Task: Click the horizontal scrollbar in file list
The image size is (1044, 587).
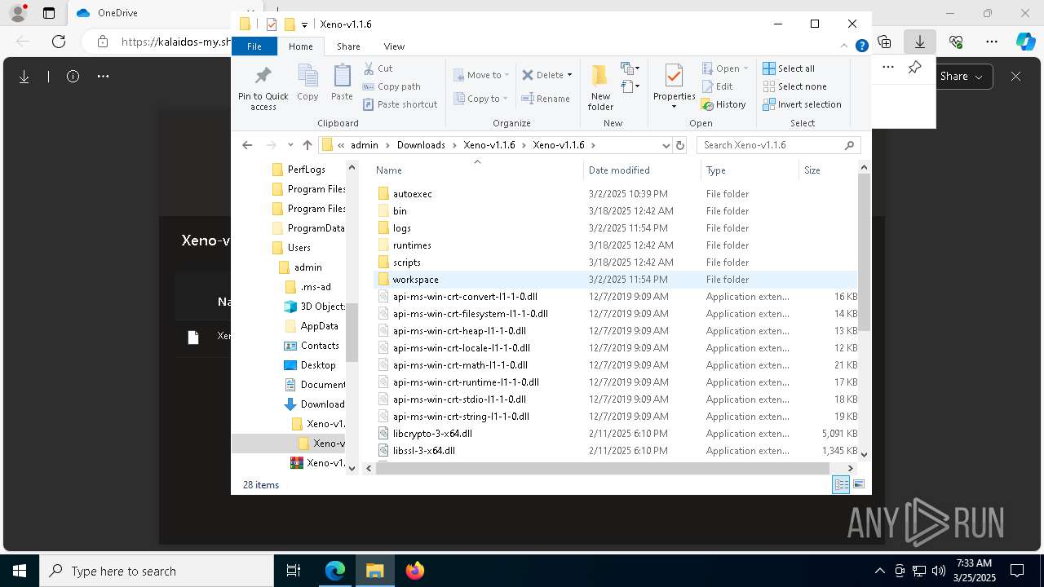Action: click(603, 468)
